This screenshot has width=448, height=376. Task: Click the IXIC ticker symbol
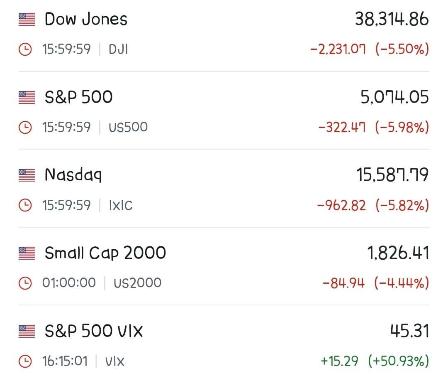121,206
